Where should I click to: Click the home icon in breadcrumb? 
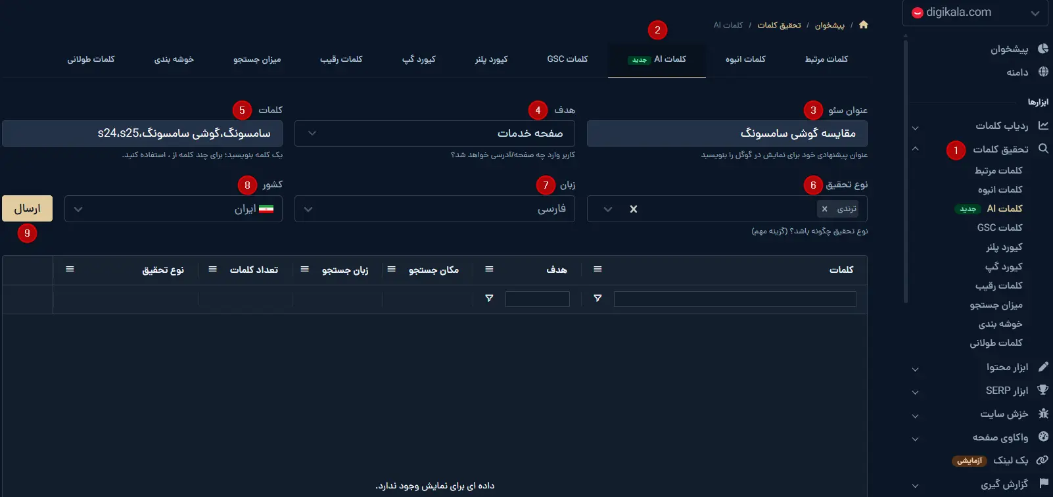(863, 25)
